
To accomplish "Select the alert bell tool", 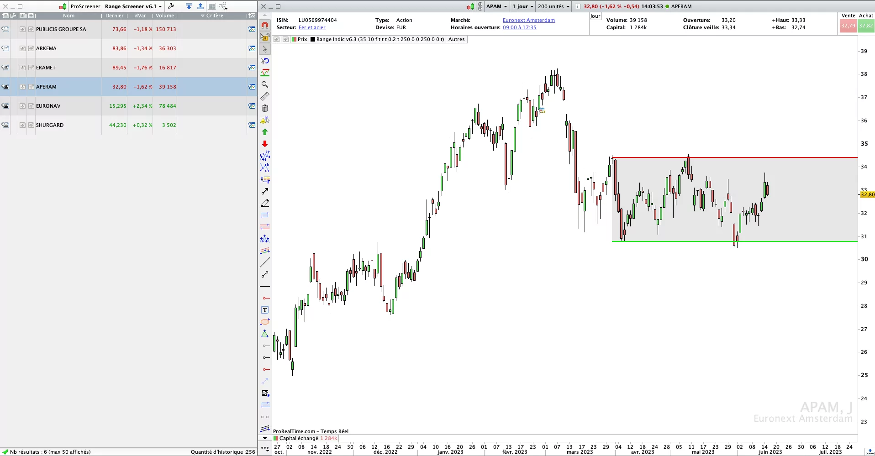I will tap(265, 120).
